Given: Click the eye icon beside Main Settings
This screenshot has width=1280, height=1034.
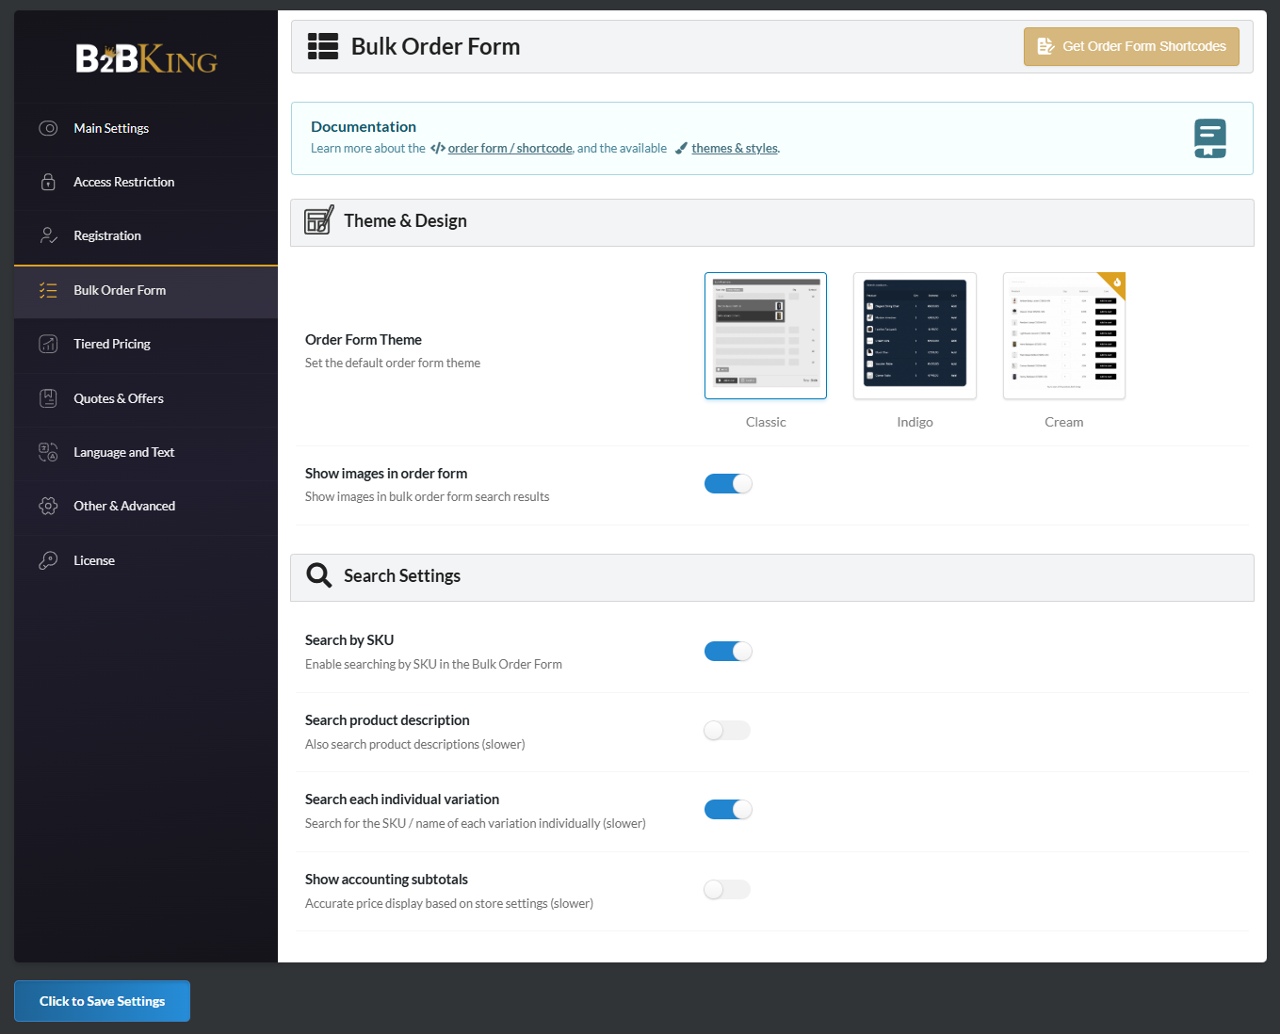Looking at the screenshot, I should click(48, 128).
